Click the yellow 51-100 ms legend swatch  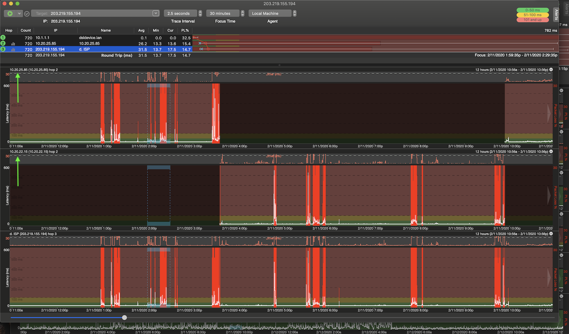click(532, 15)
